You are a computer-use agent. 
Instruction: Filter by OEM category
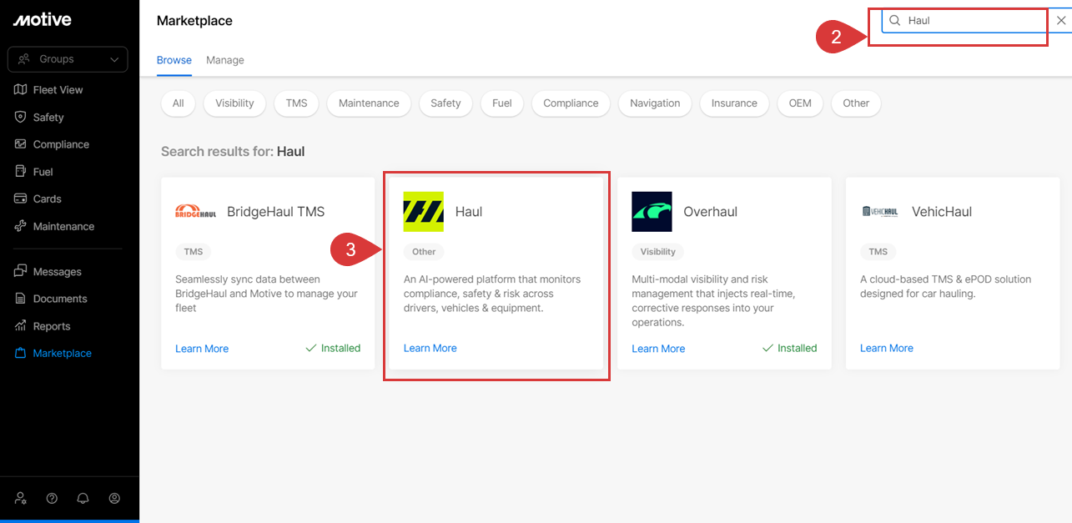800,103
